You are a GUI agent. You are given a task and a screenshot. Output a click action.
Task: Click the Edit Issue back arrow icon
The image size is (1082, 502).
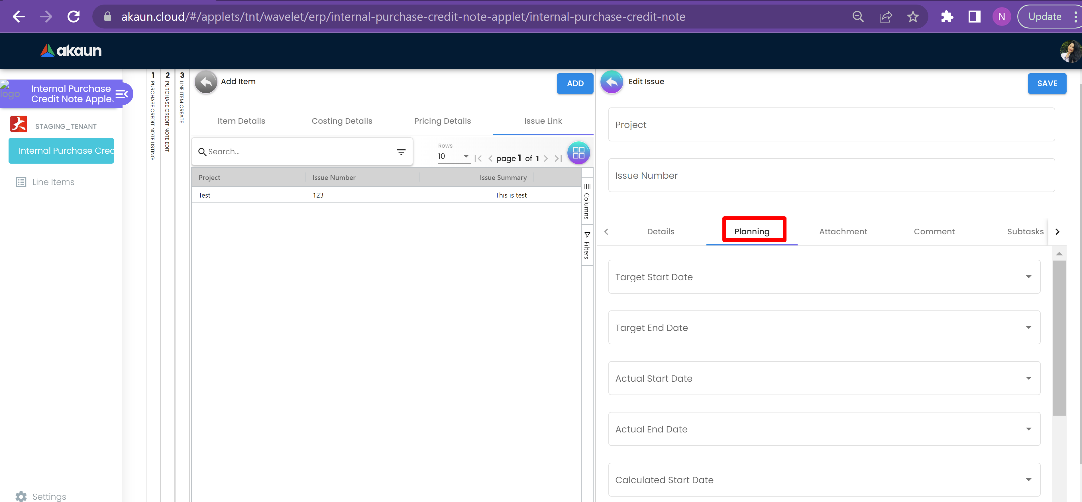pyautogui.click(x=612, y=82)
